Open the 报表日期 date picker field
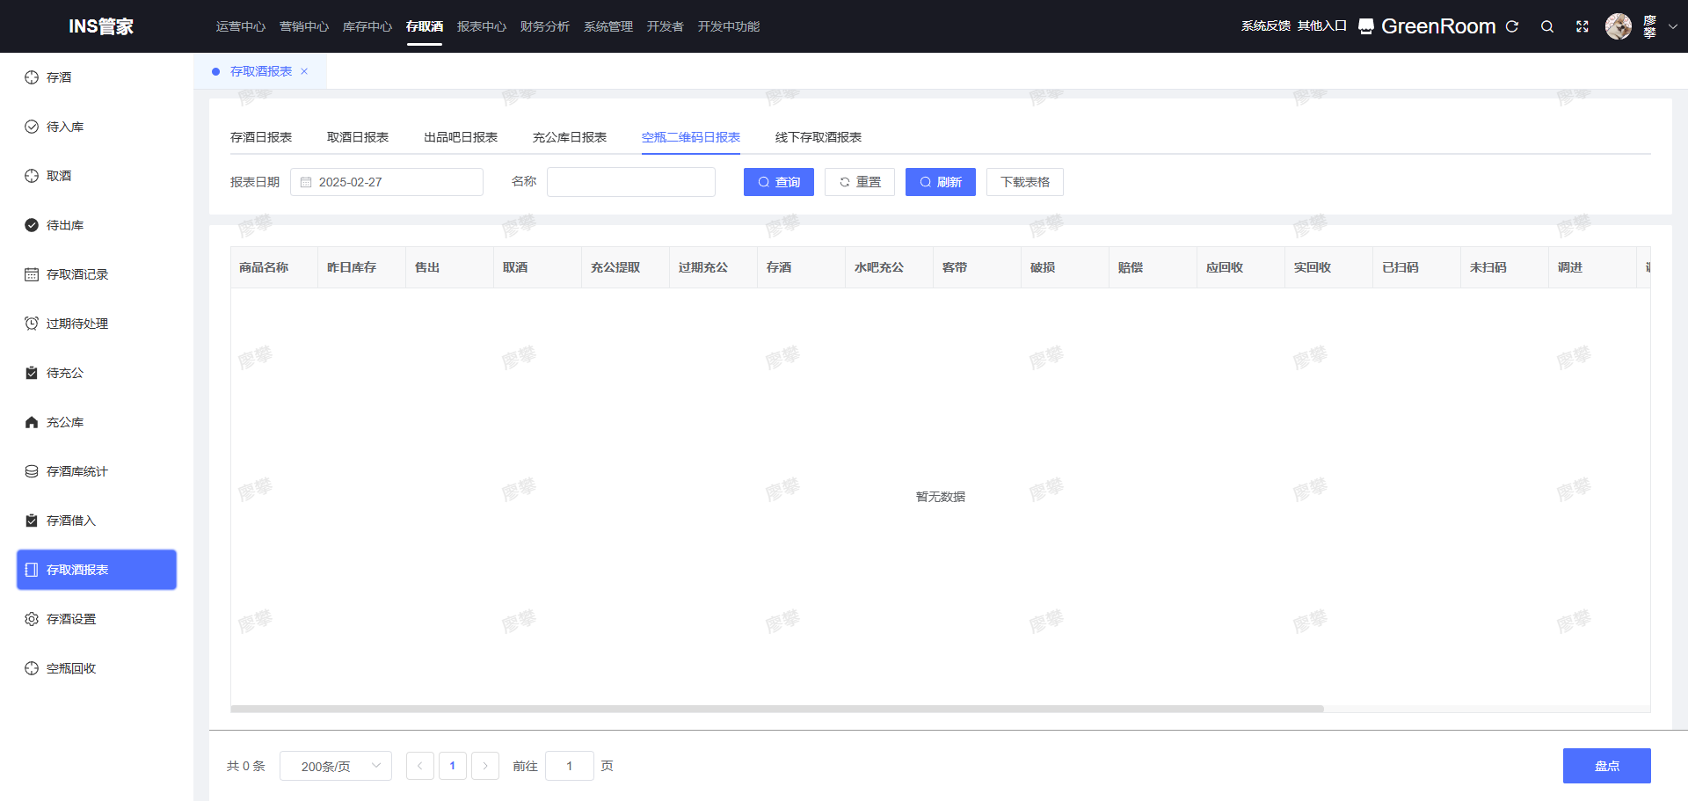The image size is (1688, 801). pos(387,182)
